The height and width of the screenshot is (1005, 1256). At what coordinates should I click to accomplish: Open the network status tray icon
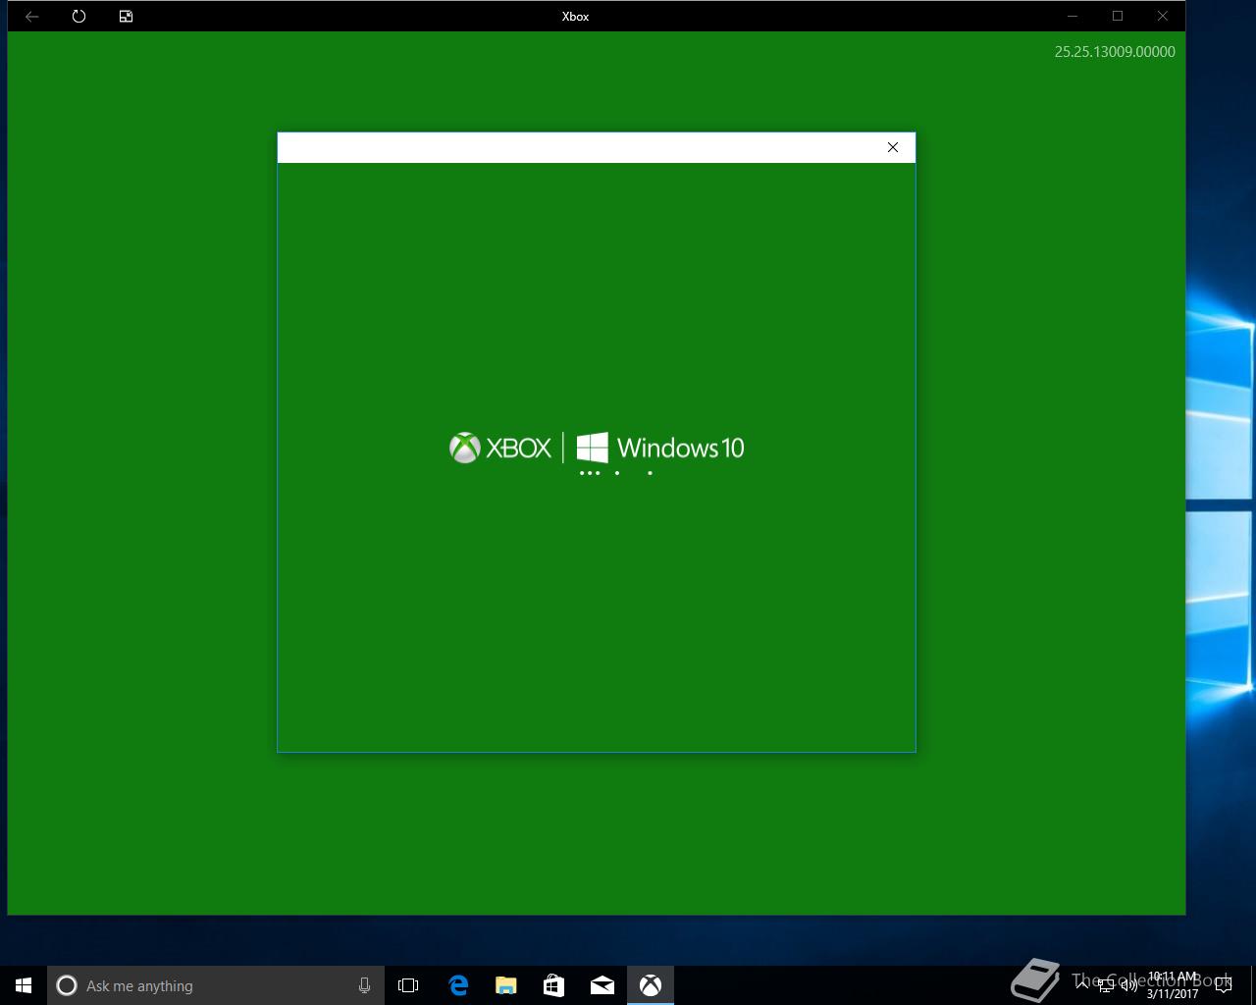(x=1106, y=985)
